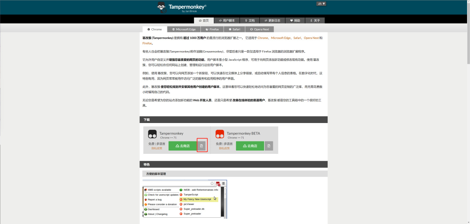
Task: Click '免费 | 多语言' under stable Tampermonkey
Action: pos(157,144)
